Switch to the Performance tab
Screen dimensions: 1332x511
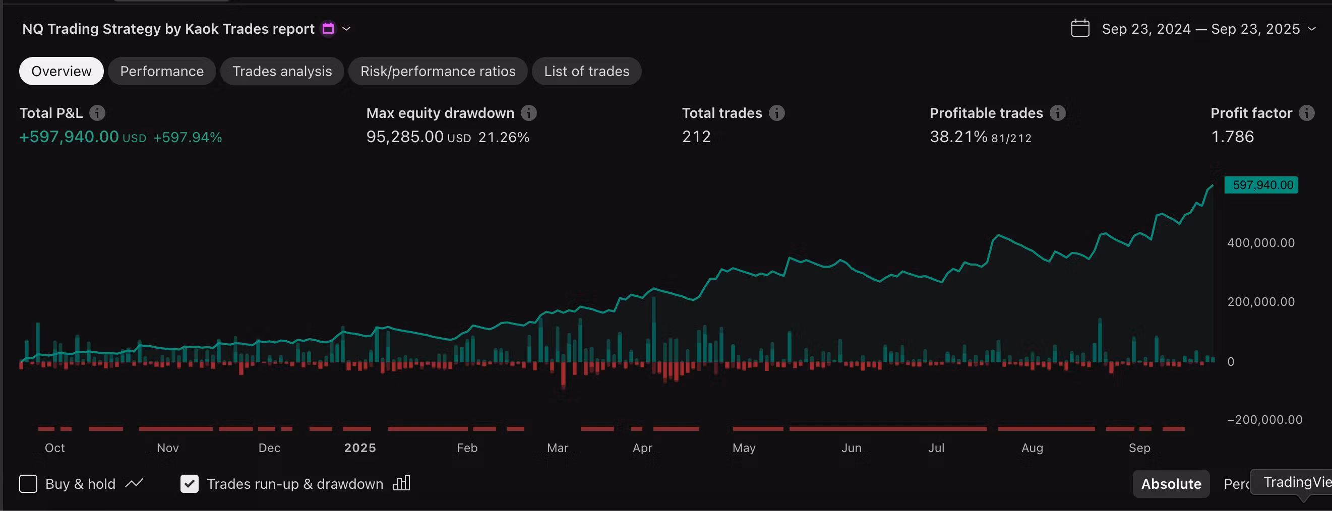[162, 71]
